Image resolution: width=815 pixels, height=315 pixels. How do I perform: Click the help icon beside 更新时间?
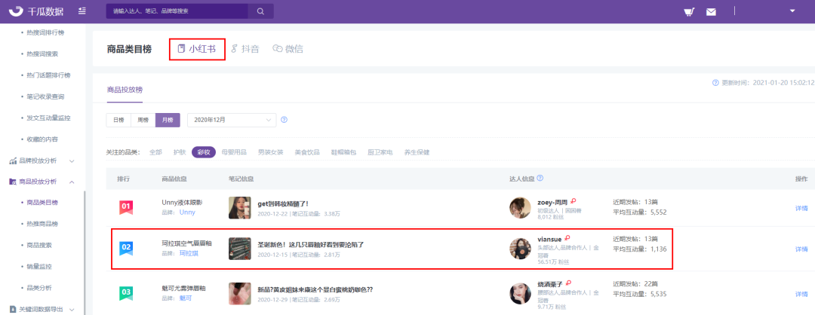point(715,82)
